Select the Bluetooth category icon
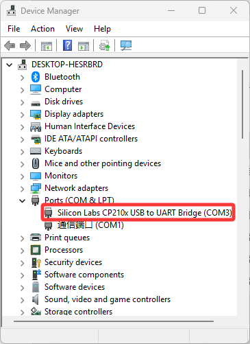This screenshot has width=250, height=344. 36,77
